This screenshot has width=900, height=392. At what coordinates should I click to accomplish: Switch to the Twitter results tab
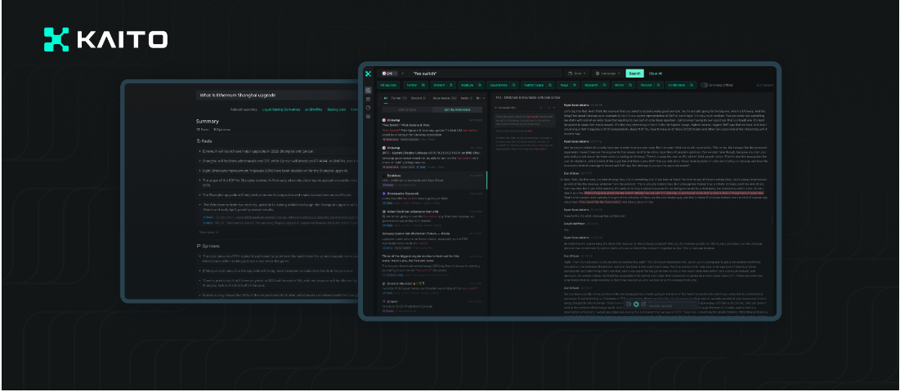click(x=399, y=98)
